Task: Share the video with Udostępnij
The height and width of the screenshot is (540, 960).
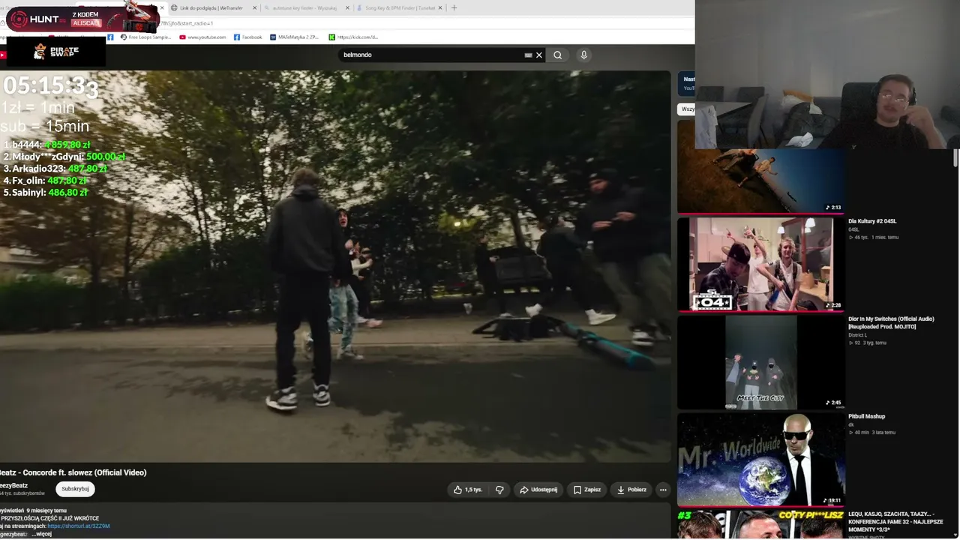Action: pos(538,490)
